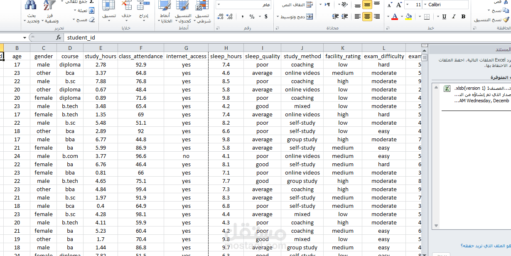Select the internet_access 'no' cell
The image size is (511, 256).
186,156
